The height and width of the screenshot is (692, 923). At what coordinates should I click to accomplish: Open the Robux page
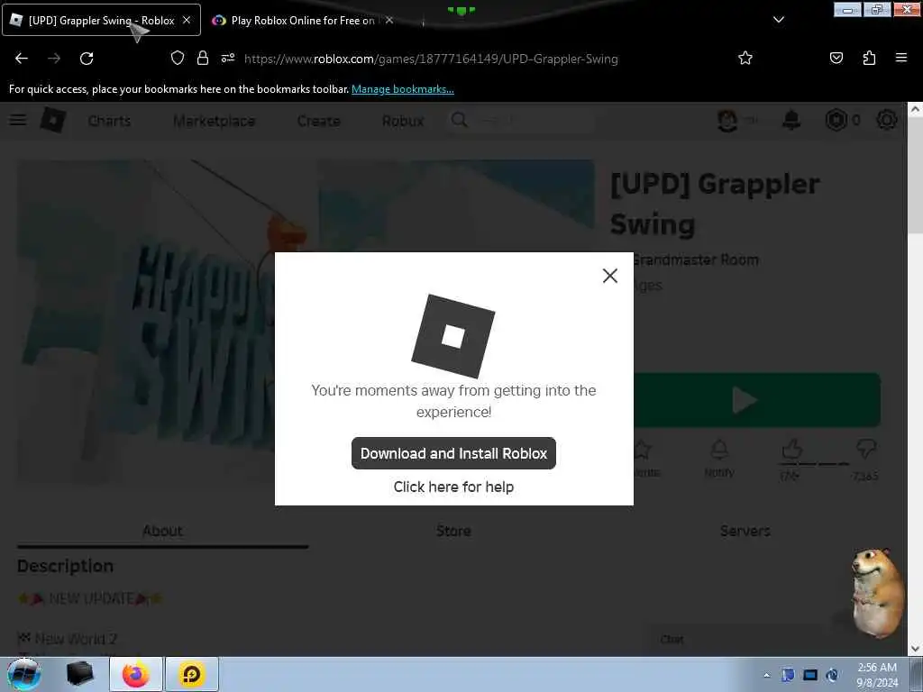click(x=403, y=121)
